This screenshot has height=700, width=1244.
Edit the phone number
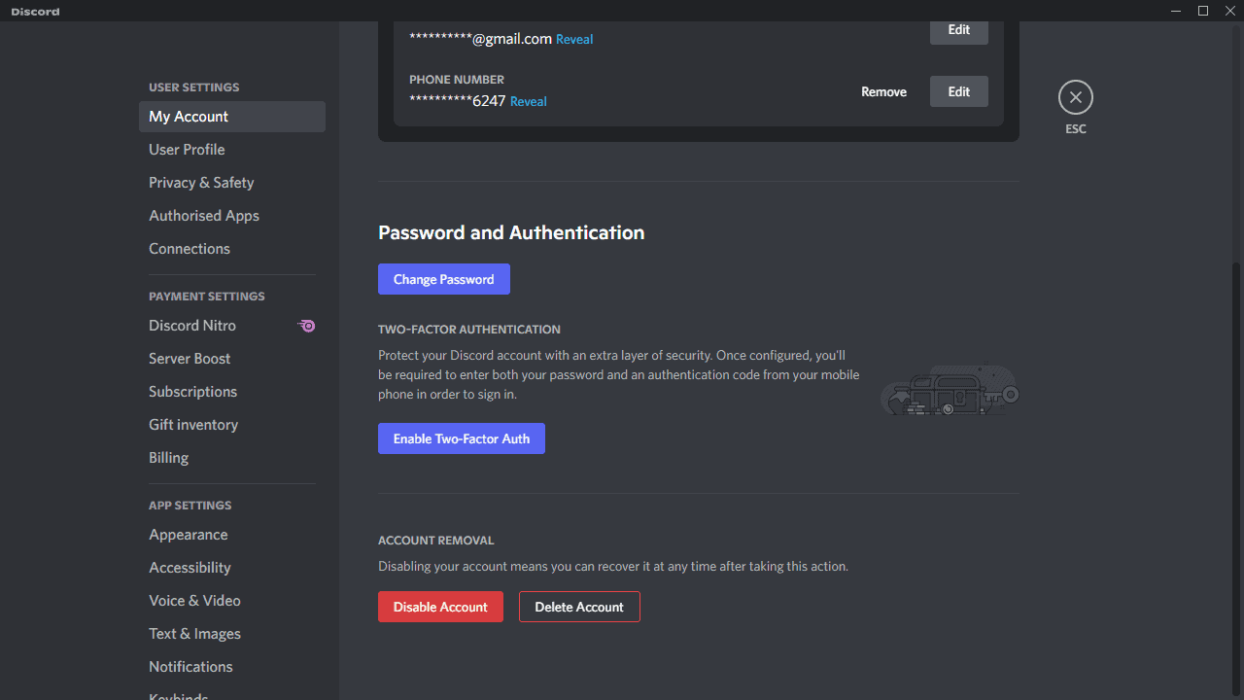pos(958,91)
